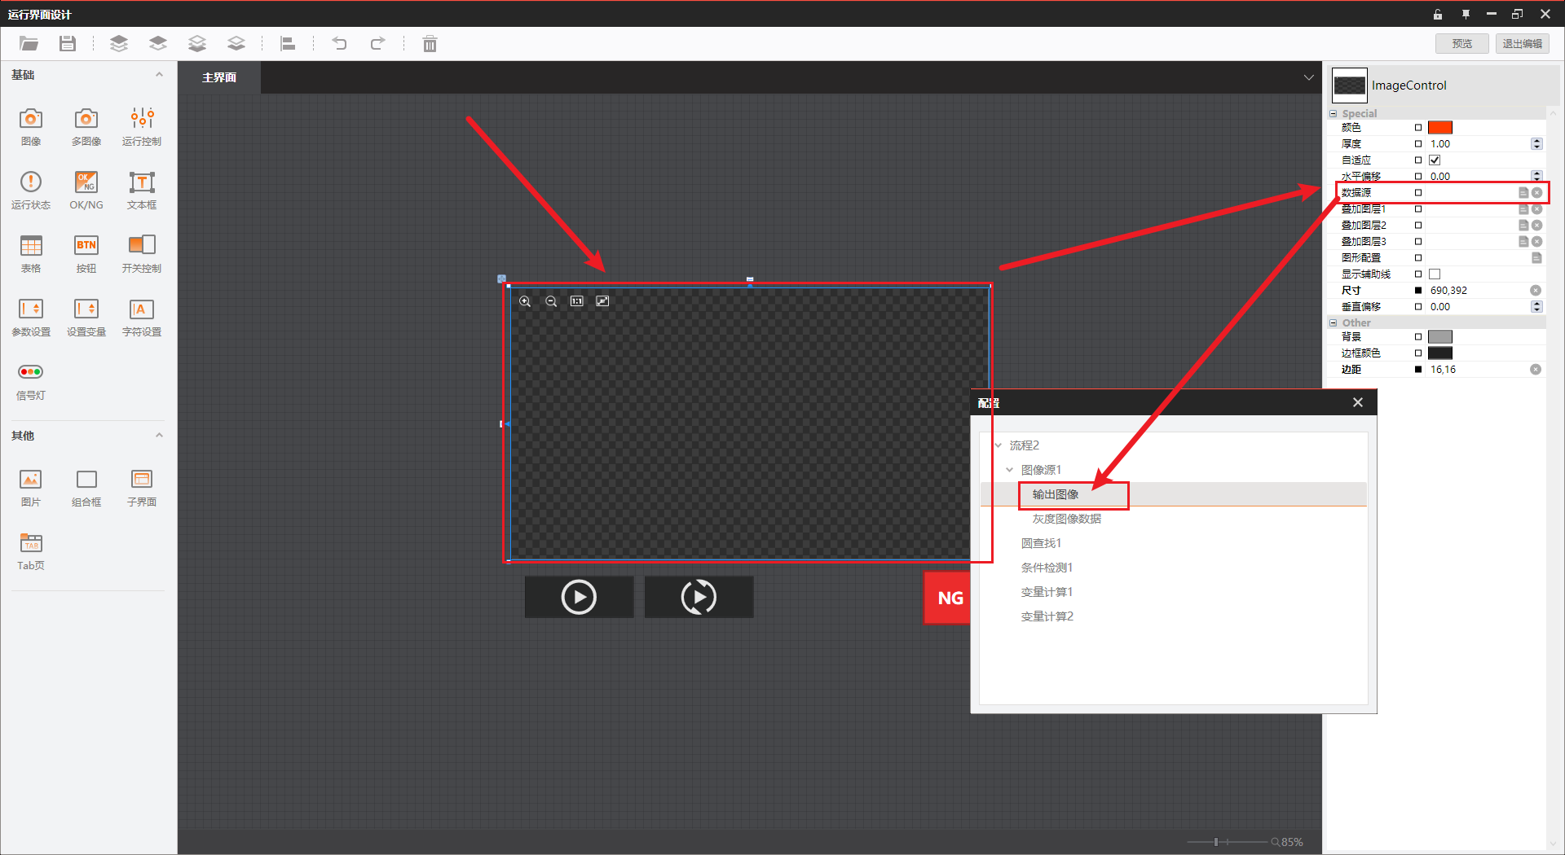Screen dimensions: 1565x855
Task: Collapse the 图像源1 tree node
Action: tap(1010, 470)
